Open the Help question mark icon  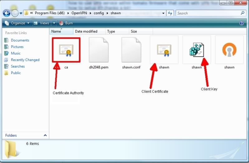click(x=242, y=23)
